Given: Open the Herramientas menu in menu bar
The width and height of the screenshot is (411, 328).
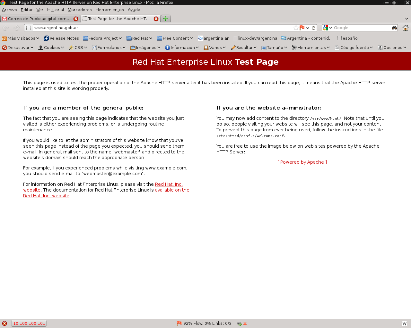Looking at the screenshot, I should [x=109, y=10].
